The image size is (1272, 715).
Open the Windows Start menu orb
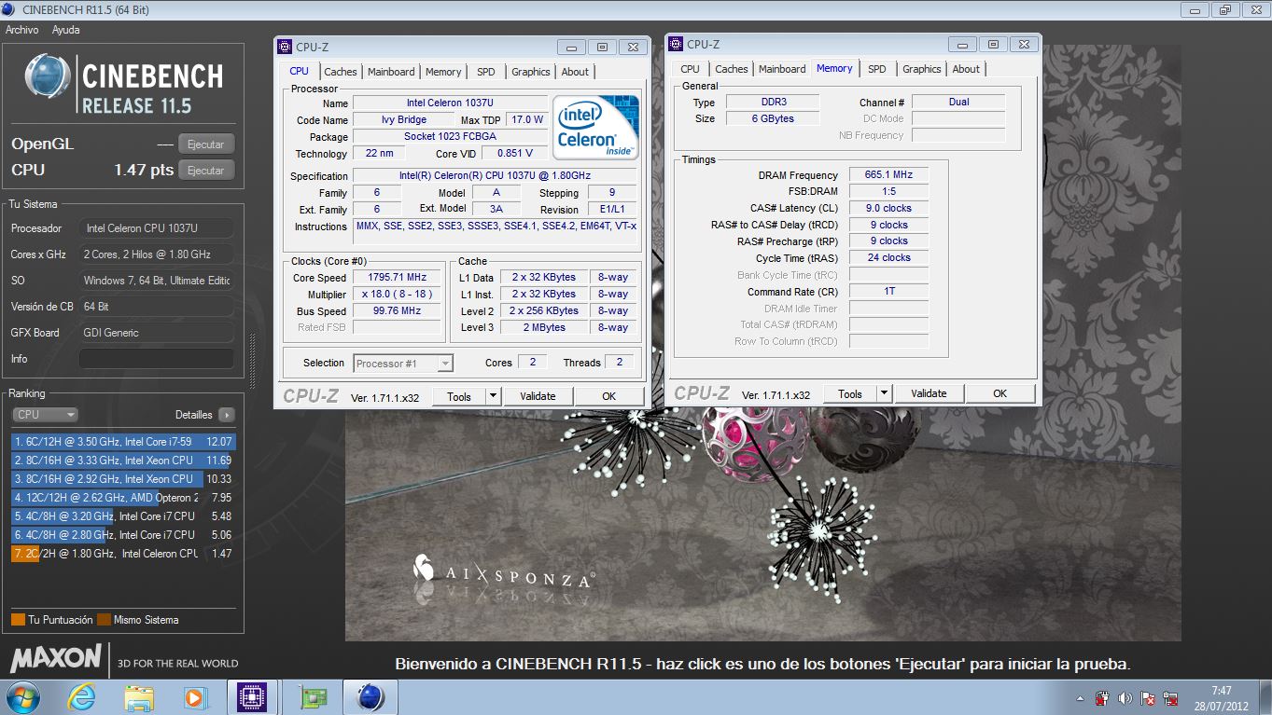point(22,697)
